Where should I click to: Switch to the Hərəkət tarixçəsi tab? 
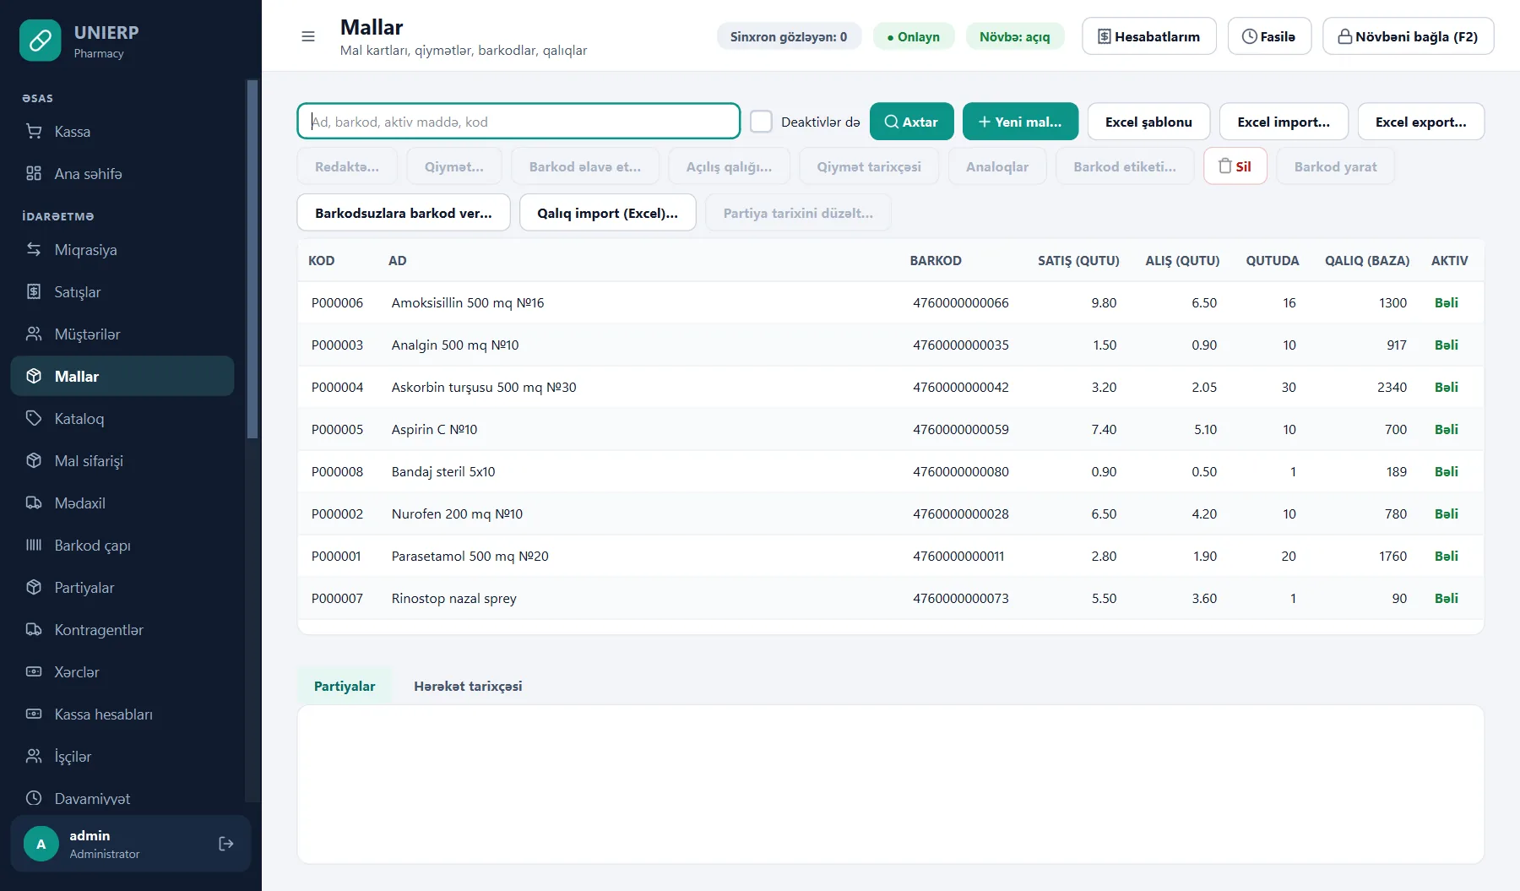click(468, 686)
